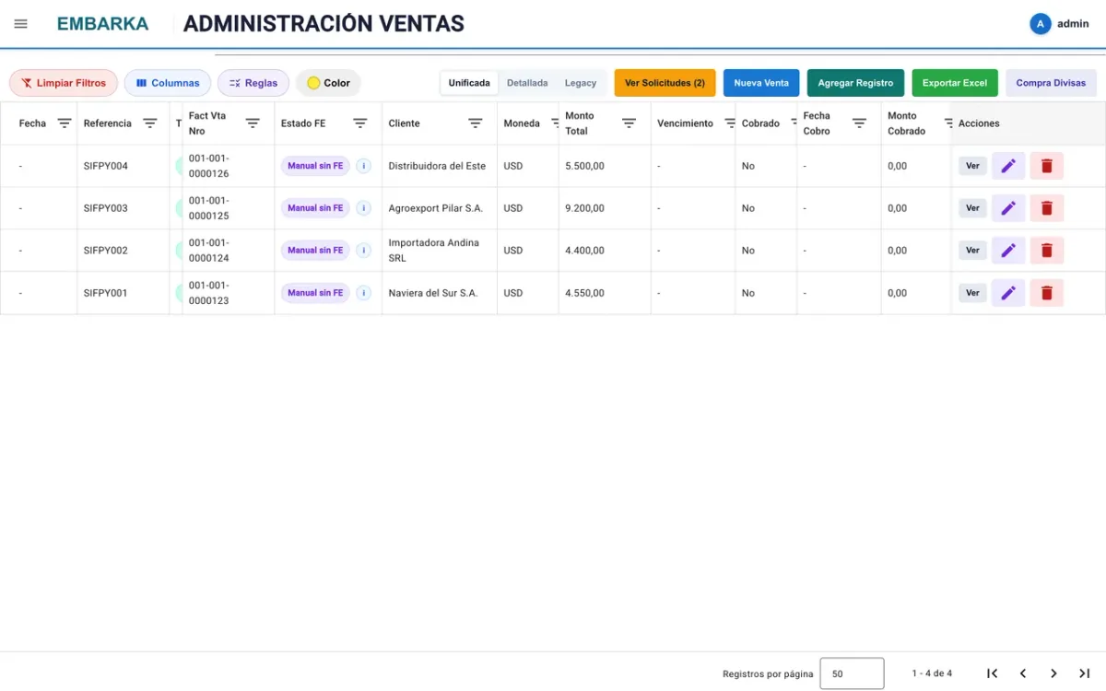Click the Nueva Venta button
The height and width of the screenshot is (691, 1106).
click(761, 83)
